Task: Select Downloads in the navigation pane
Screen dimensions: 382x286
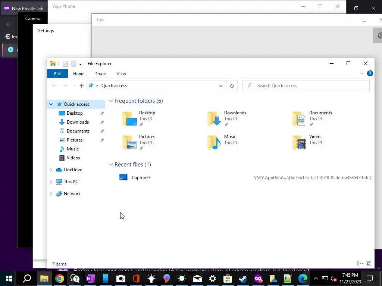Action: click(x=78, y=122)
